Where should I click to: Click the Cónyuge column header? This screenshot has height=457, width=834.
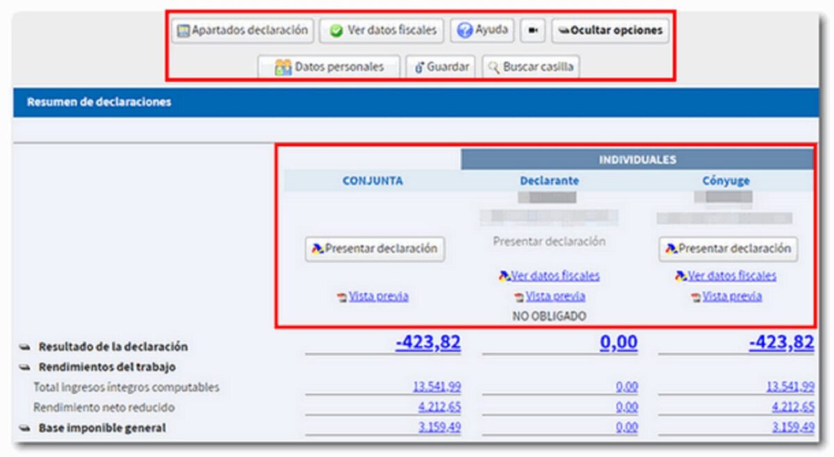[x=726, y=181]
